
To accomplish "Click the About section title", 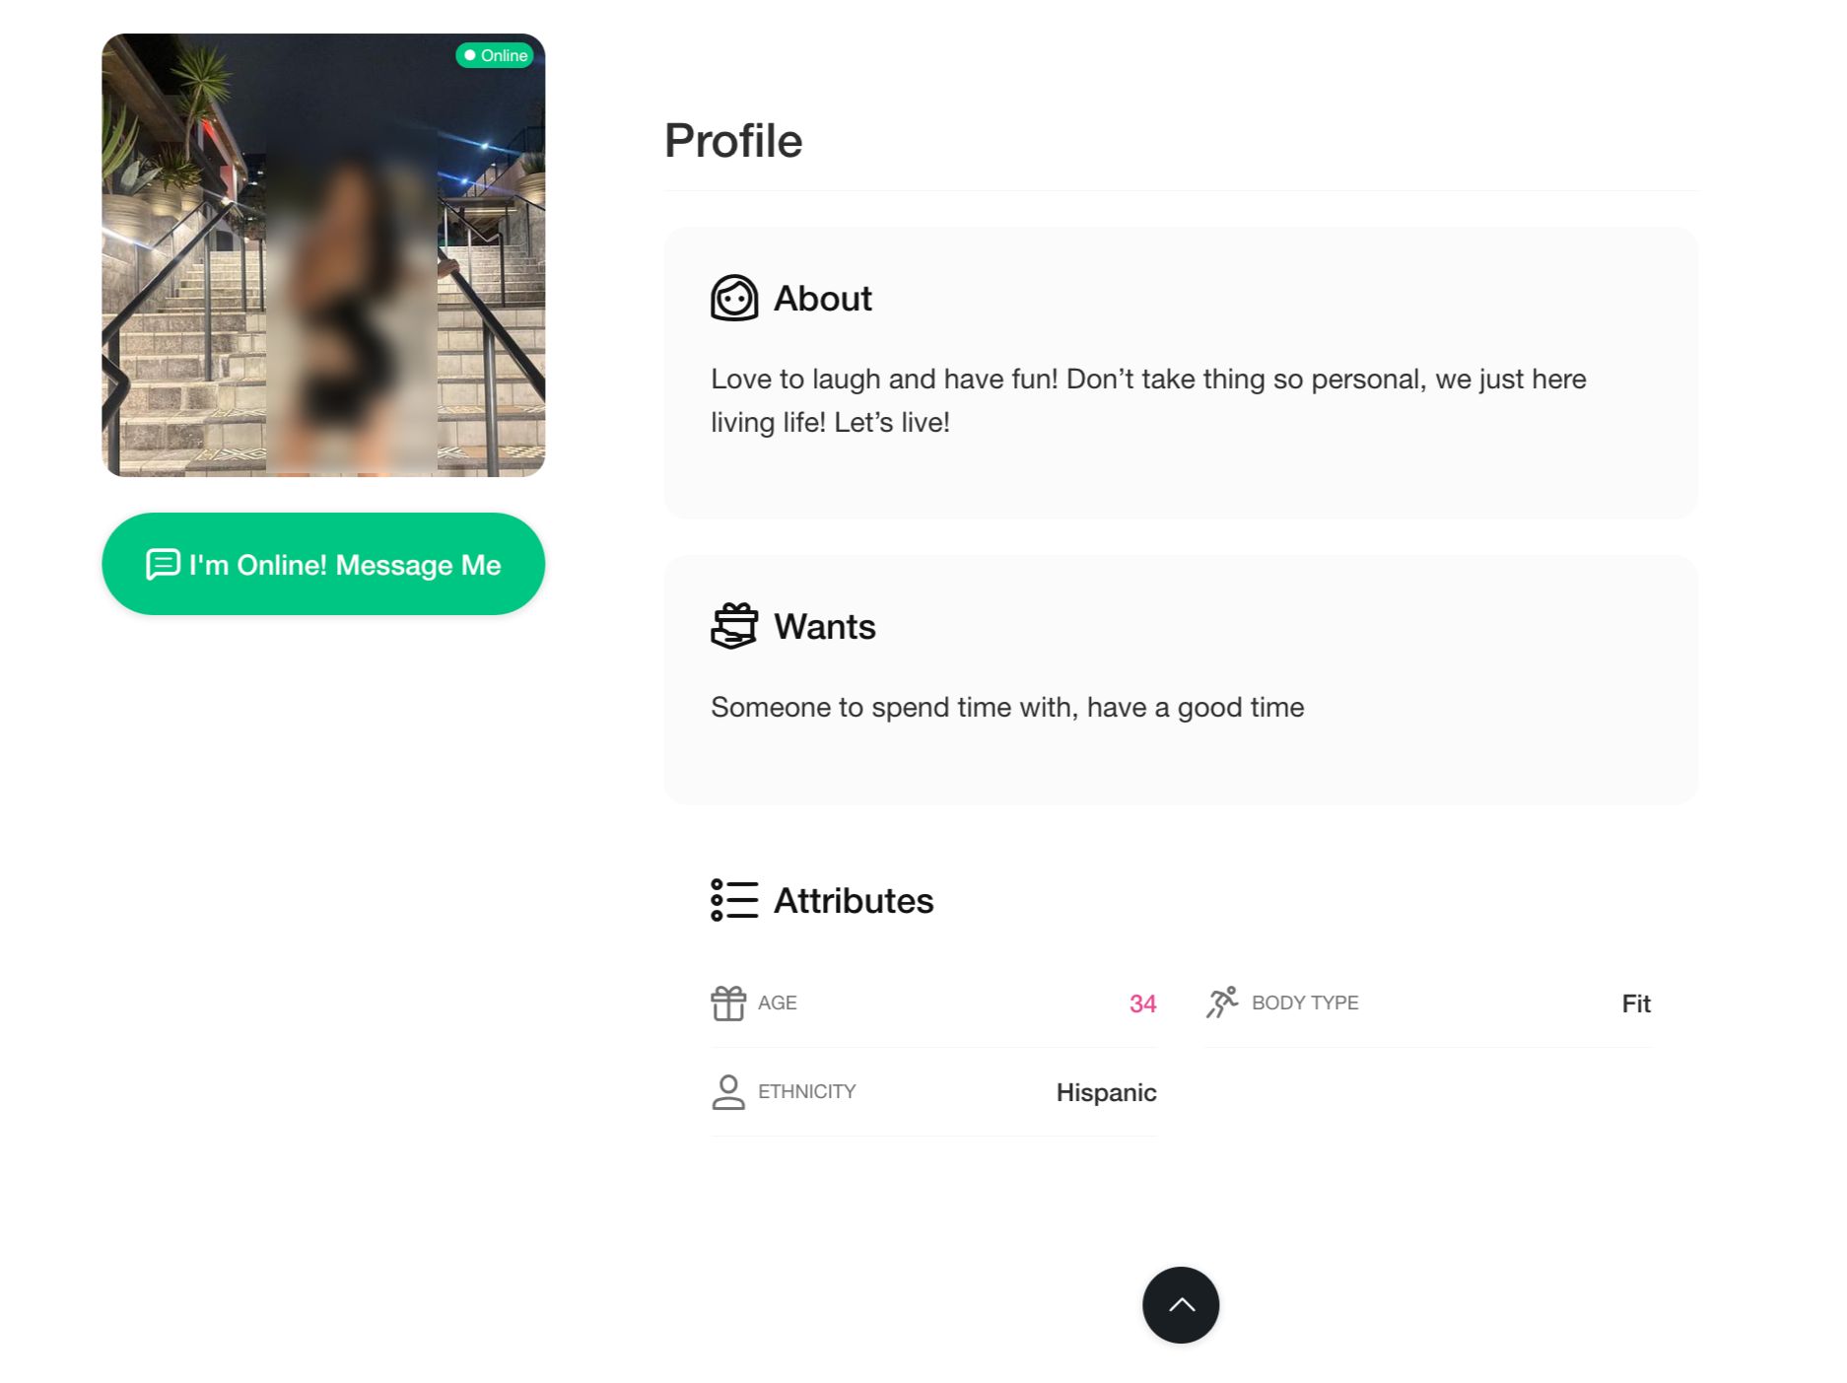I will tap(822, 299).
